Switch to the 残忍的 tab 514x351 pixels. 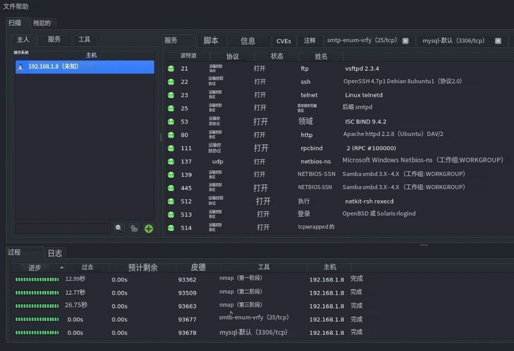(43, 23)
